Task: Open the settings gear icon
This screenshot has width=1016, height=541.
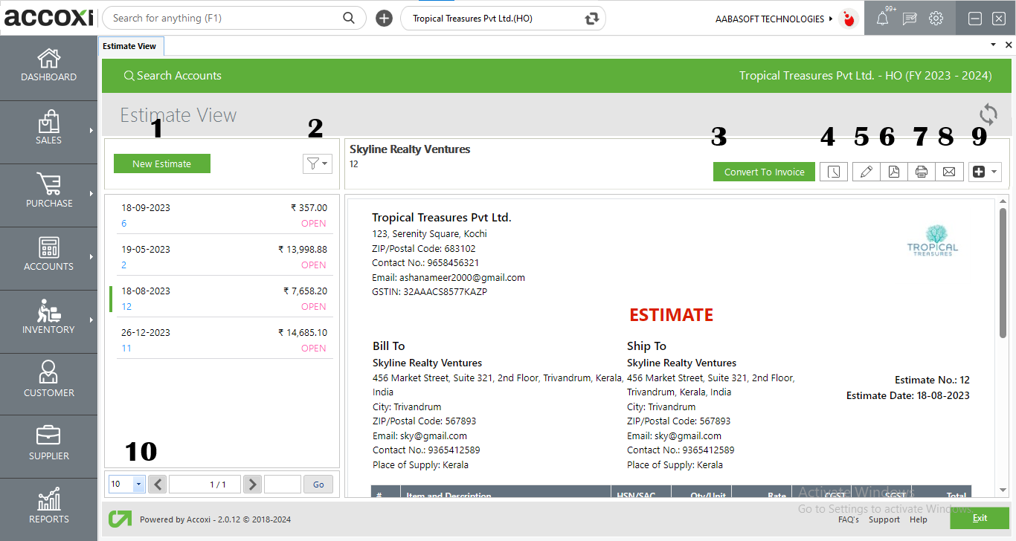Action: [936, 18]
